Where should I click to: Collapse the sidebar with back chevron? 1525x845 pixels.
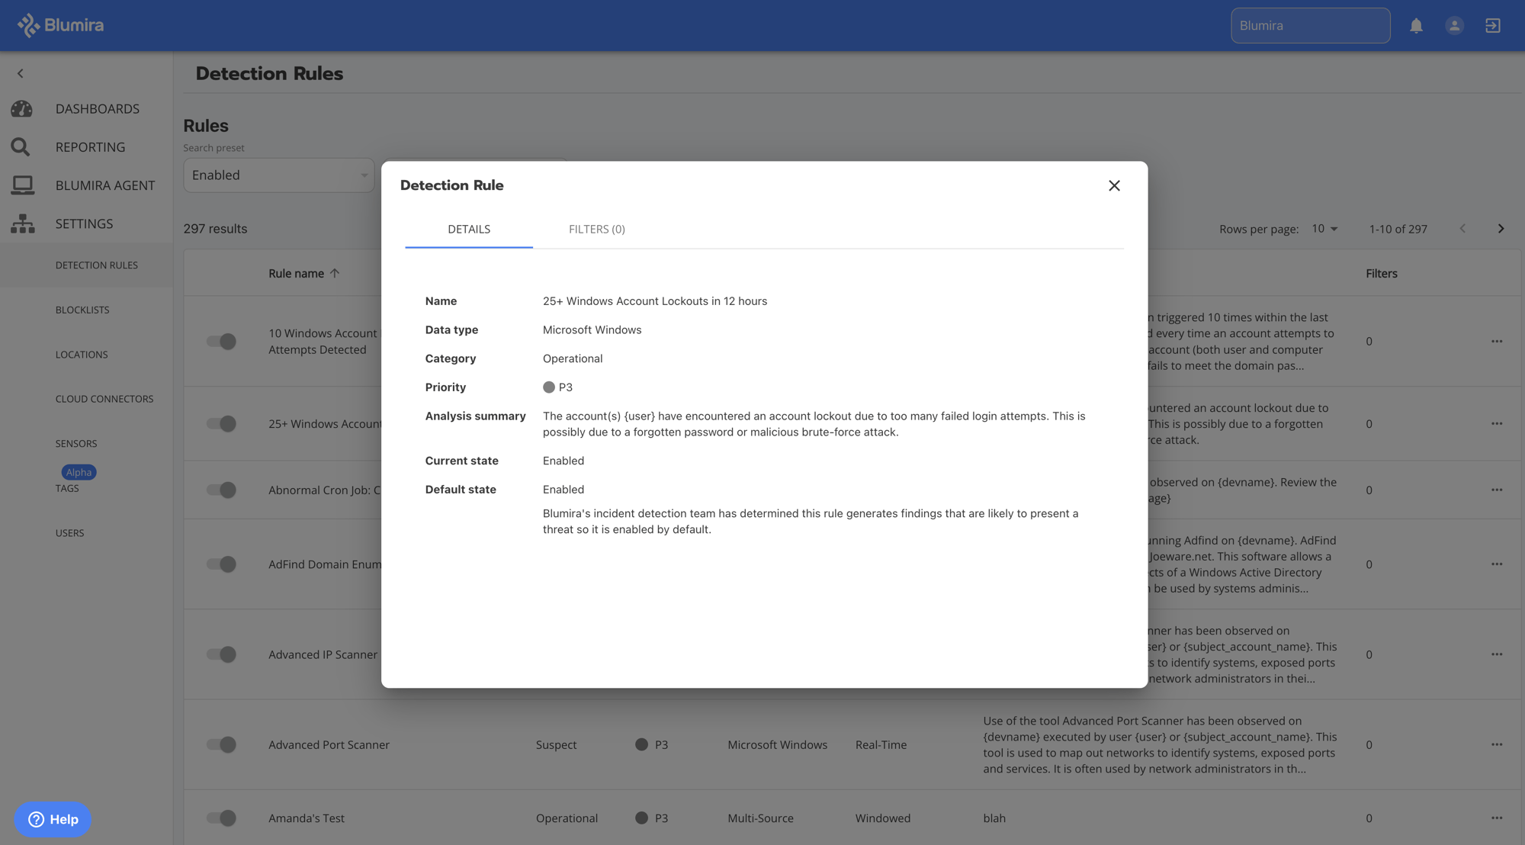tap(21, 73)
